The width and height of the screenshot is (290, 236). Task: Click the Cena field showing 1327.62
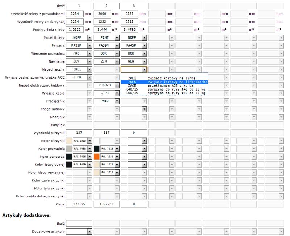point(106,204)
